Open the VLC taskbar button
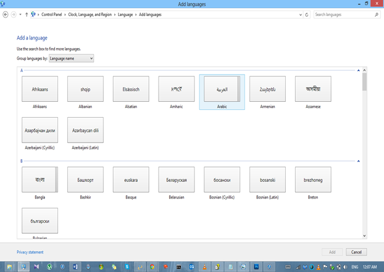Image resolution: width=384 pixels, height=272 pixels. 204,267
